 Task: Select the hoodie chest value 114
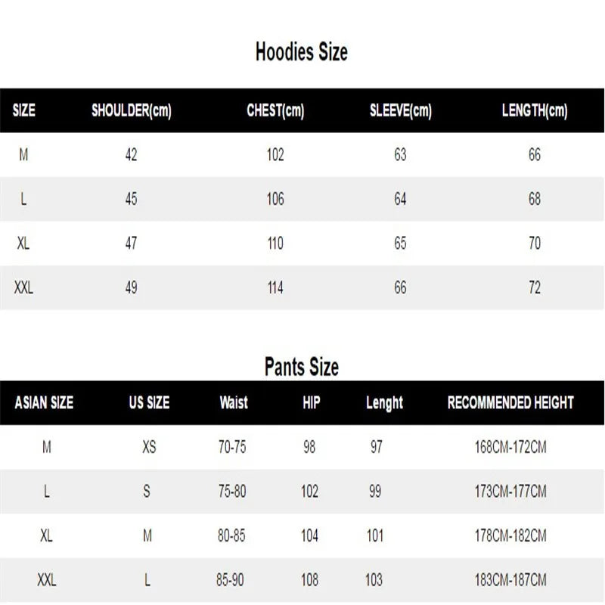(275, 287)
